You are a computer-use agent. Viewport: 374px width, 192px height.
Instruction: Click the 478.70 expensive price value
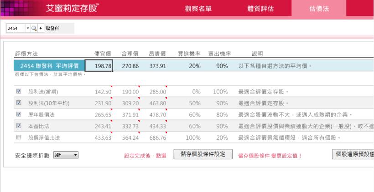[158, 115]
